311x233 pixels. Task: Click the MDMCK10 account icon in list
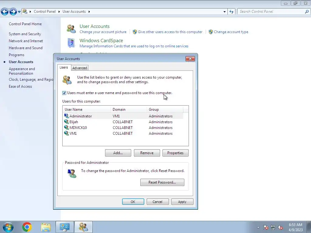[x=66, y=127]
